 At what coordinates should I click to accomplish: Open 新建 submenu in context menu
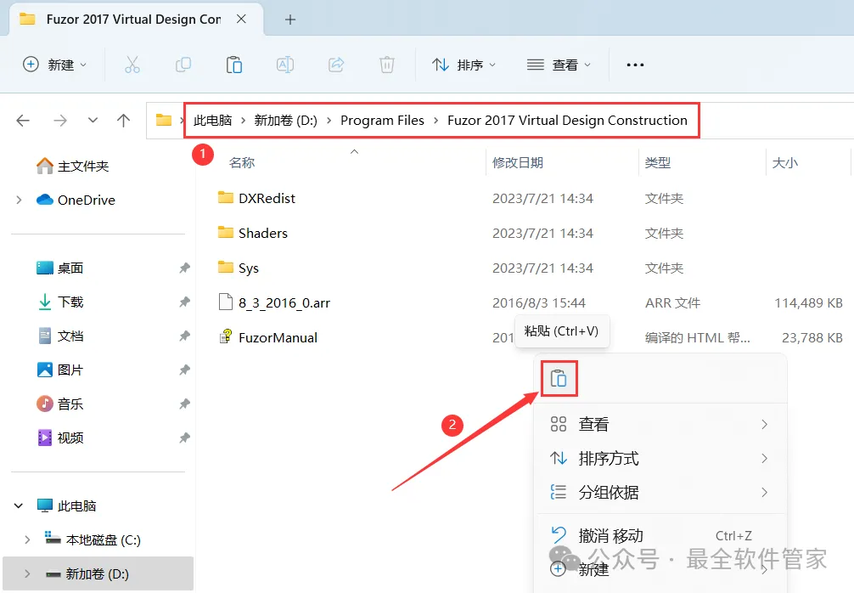coord(660,569)
